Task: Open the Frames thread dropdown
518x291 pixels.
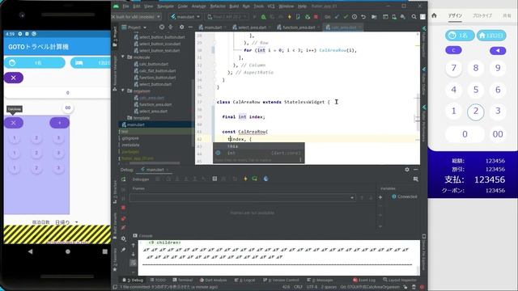Action: [x=243, y=197]
